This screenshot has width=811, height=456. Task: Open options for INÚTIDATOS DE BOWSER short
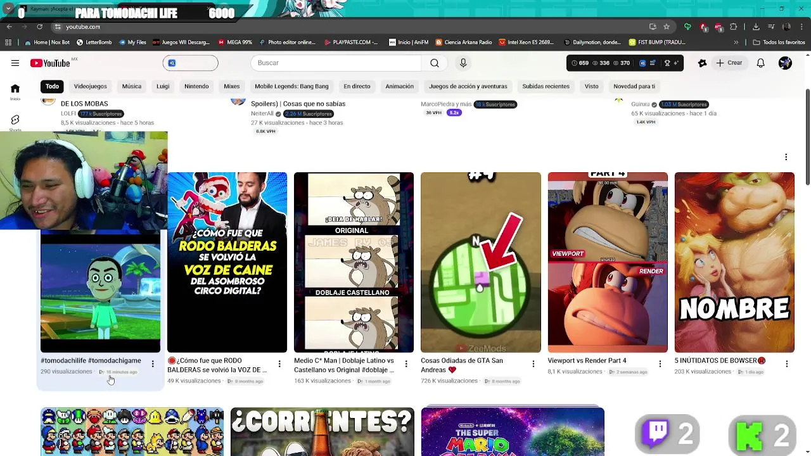(786, 364)
